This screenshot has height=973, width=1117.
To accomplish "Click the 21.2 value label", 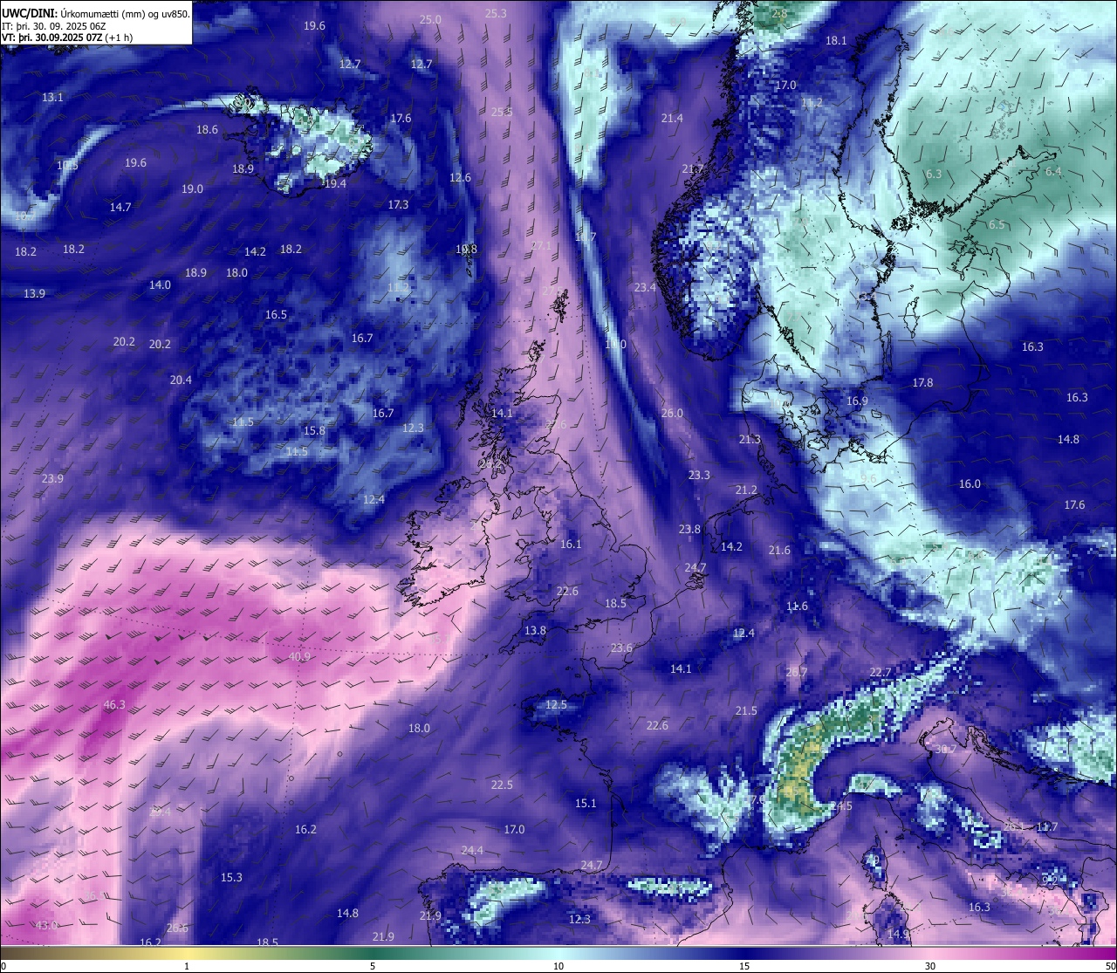I will pos(746,490).
